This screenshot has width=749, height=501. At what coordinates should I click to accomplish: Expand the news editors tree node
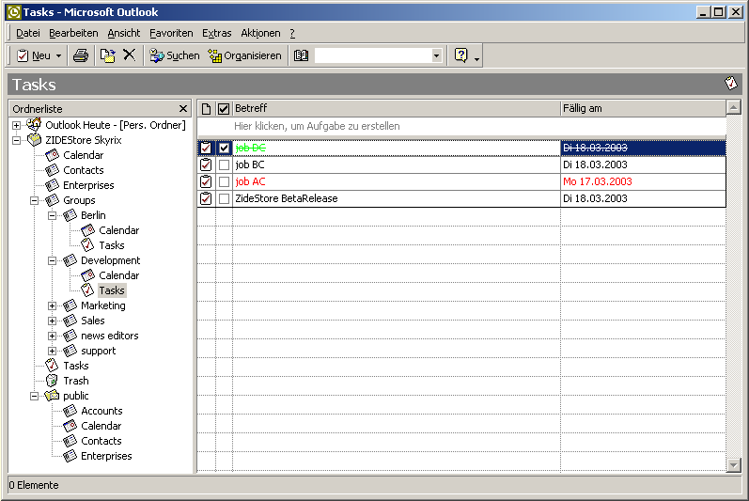click(53, 336)
